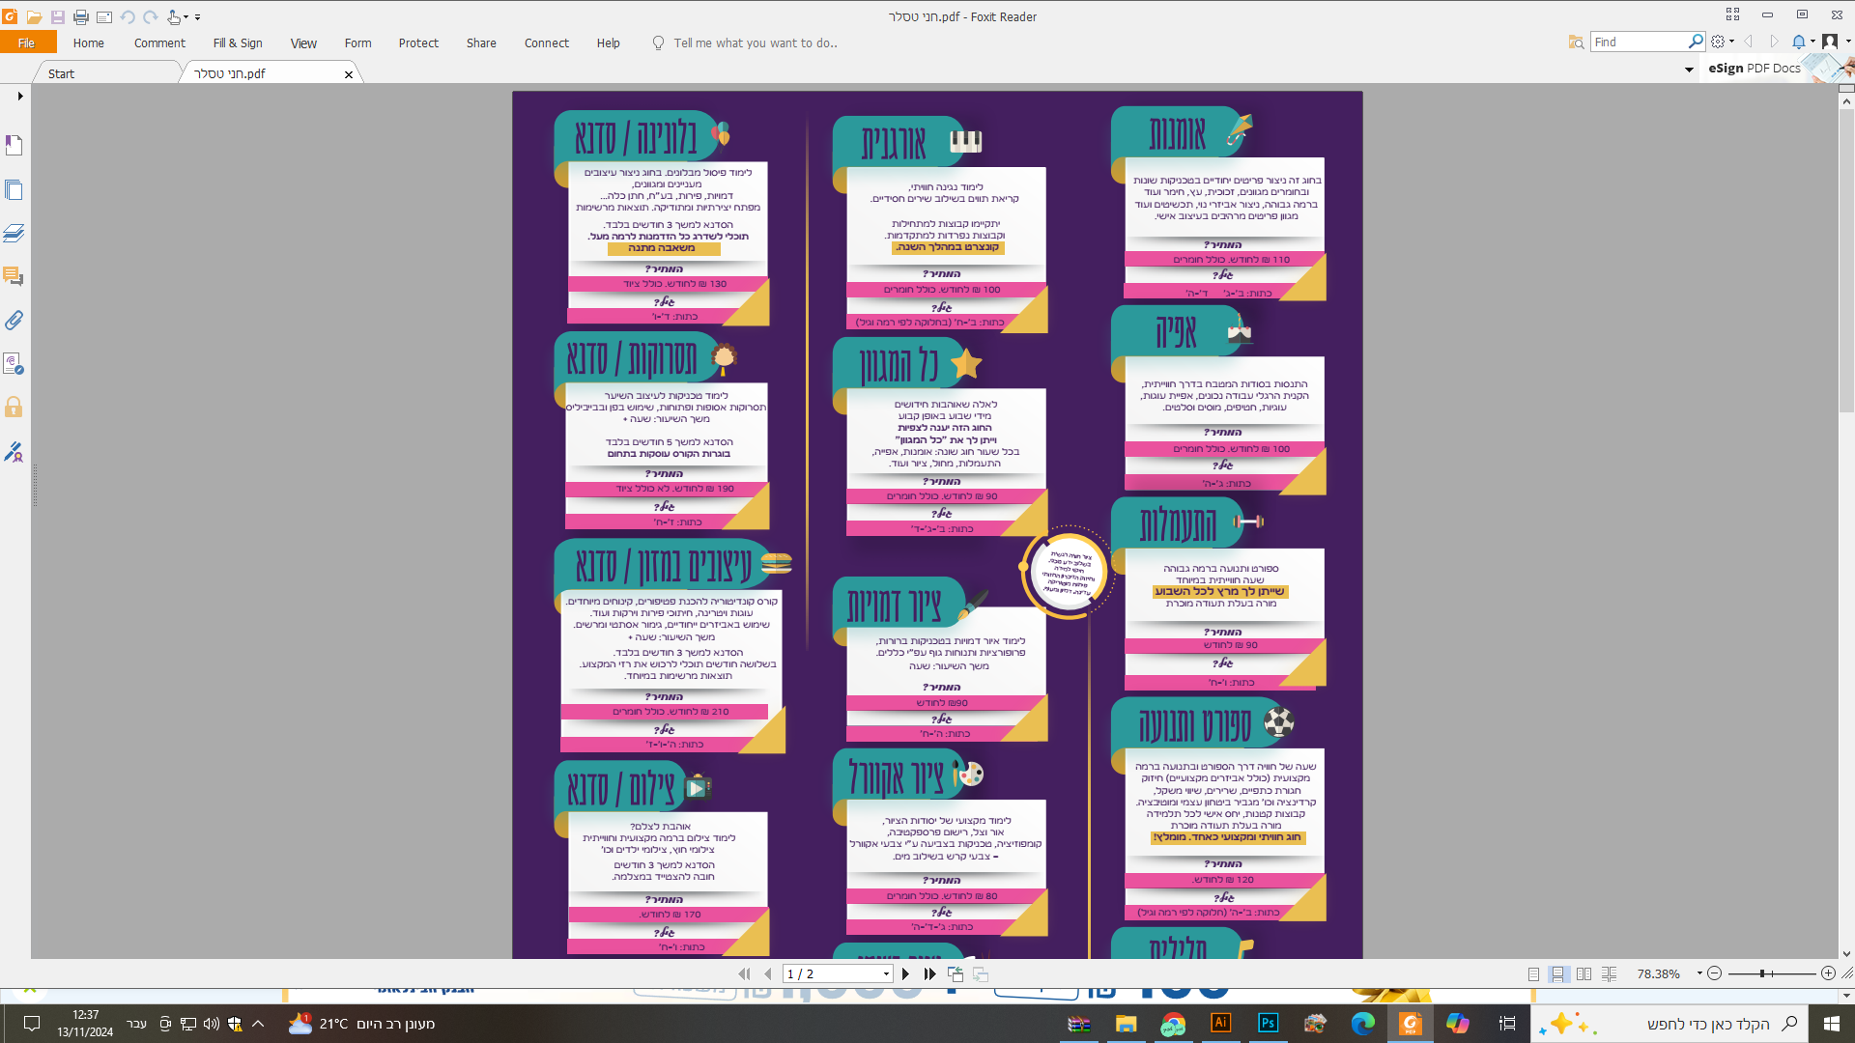The image size is (1855, 1043).
Task: Jump to the last page
Action: pyautogui.click(x=929, y=973)
